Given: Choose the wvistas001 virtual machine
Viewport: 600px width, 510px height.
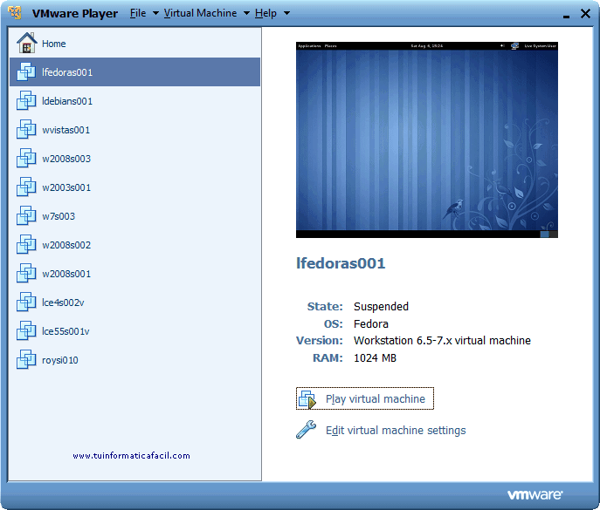Looking at the screenshot, I should 134,130.
